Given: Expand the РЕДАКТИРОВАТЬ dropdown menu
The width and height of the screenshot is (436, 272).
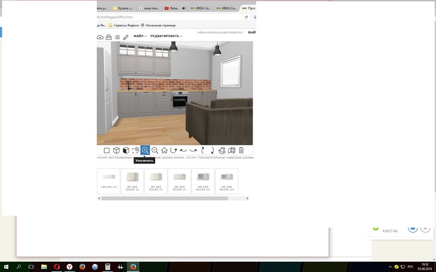Looking at the screenshot, I should point(166,36).
